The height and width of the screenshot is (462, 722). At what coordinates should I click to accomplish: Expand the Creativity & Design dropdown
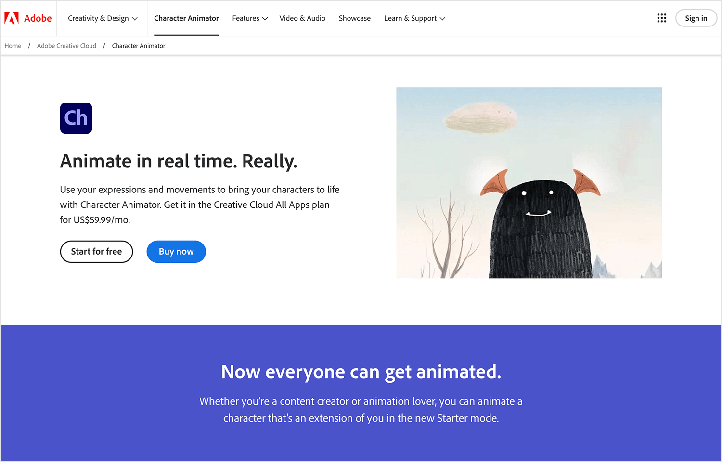pos(103,18)
